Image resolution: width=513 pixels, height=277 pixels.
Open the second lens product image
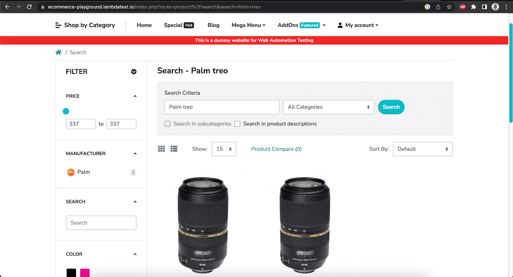[x=305, y=225]
